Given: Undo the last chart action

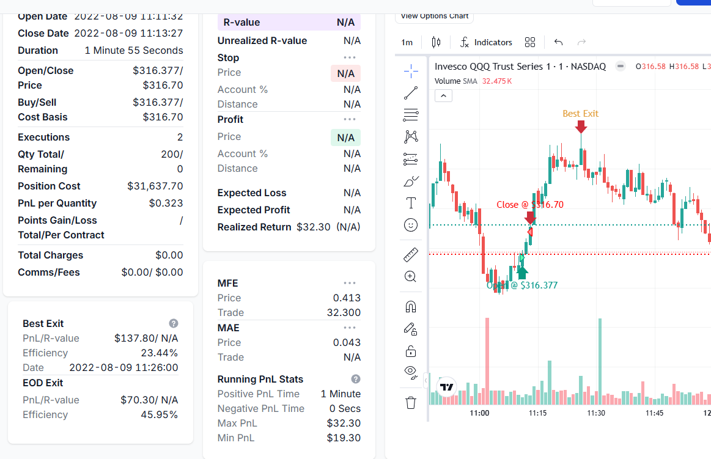Looking at the screenshot, I should pos(558,42).
